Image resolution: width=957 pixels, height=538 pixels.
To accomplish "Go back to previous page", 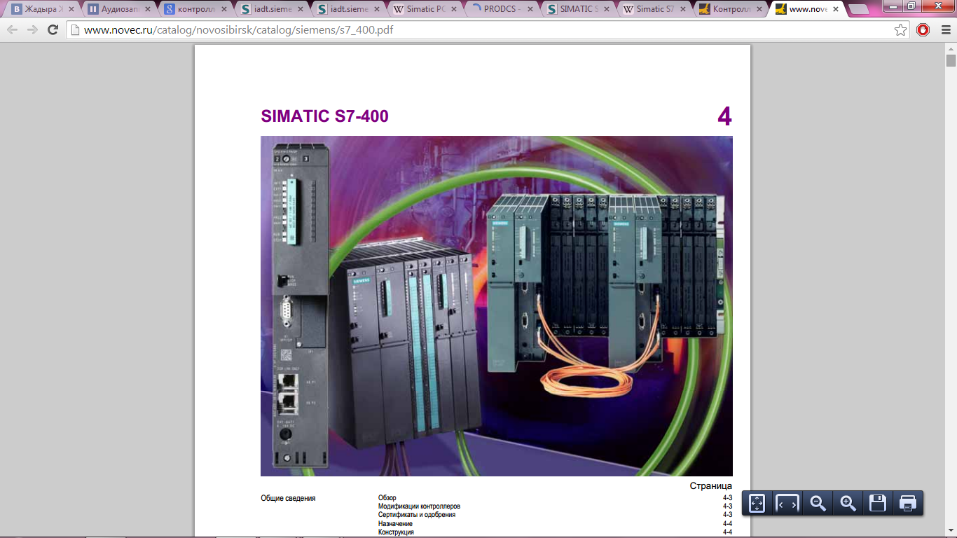I will point(12,30).
